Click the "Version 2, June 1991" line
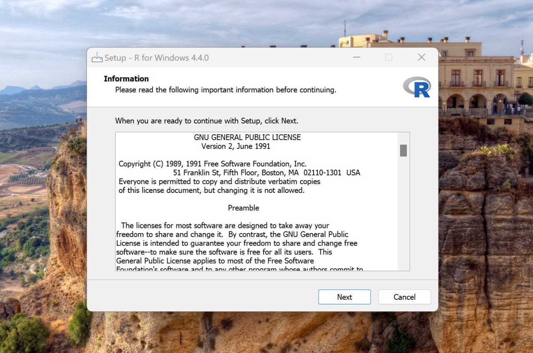 pos(236,146)
